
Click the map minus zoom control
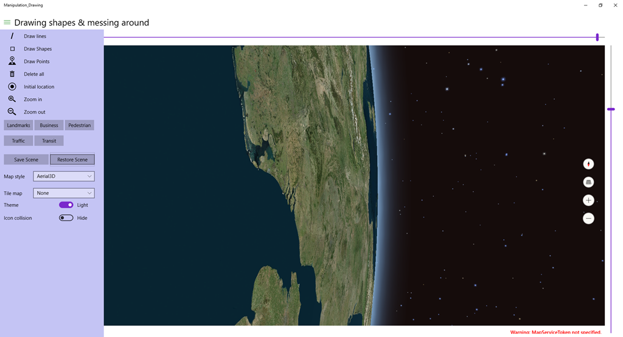[588, 219]
